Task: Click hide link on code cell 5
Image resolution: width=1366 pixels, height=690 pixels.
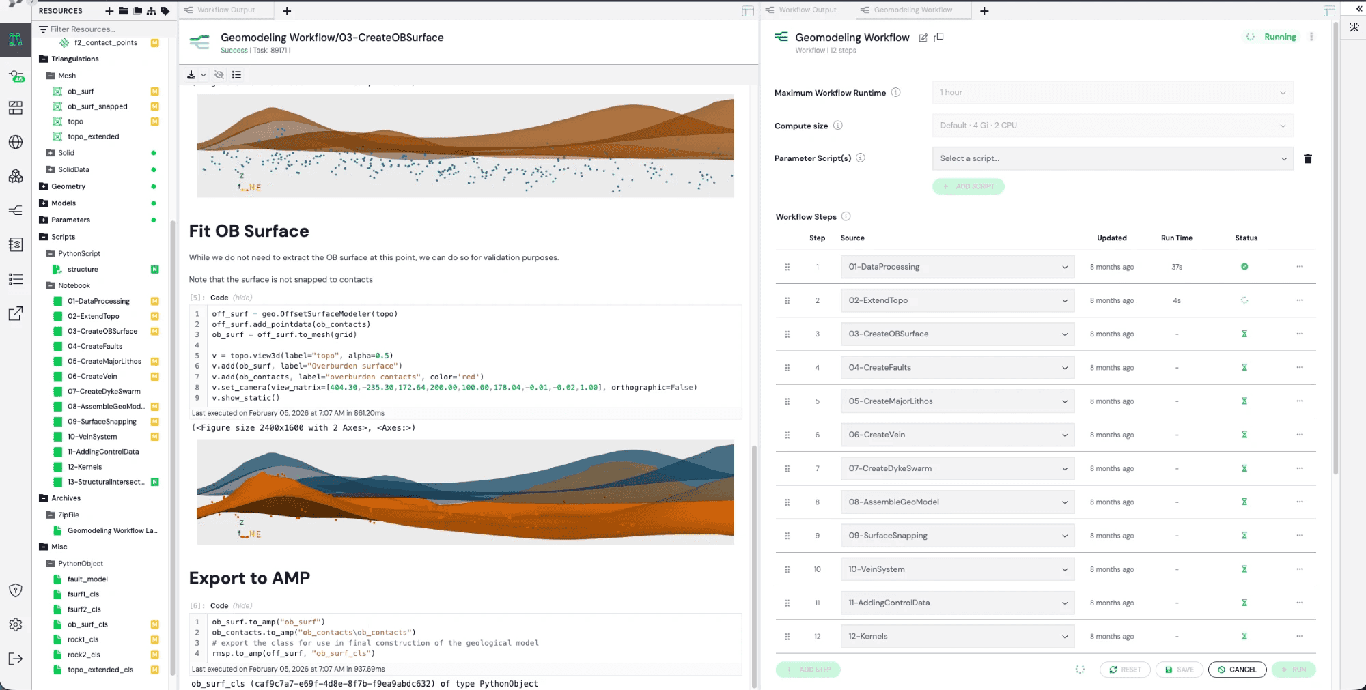Action: pyautogui.click(x=242, y=298)
